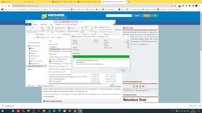Open Chrome from the taskbar

pyautogui.click(x=75, y=111)
